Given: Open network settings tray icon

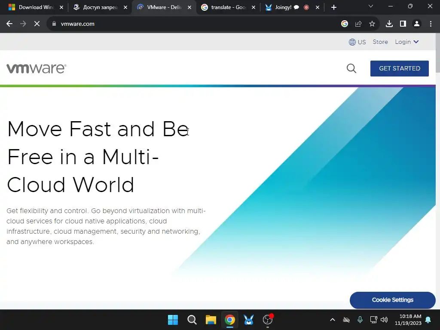Looking at the screenshot, I should pyautogui.click(x=373, y=320).
